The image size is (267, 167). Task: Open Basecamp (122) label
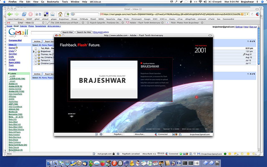click(x=15, y=114)
